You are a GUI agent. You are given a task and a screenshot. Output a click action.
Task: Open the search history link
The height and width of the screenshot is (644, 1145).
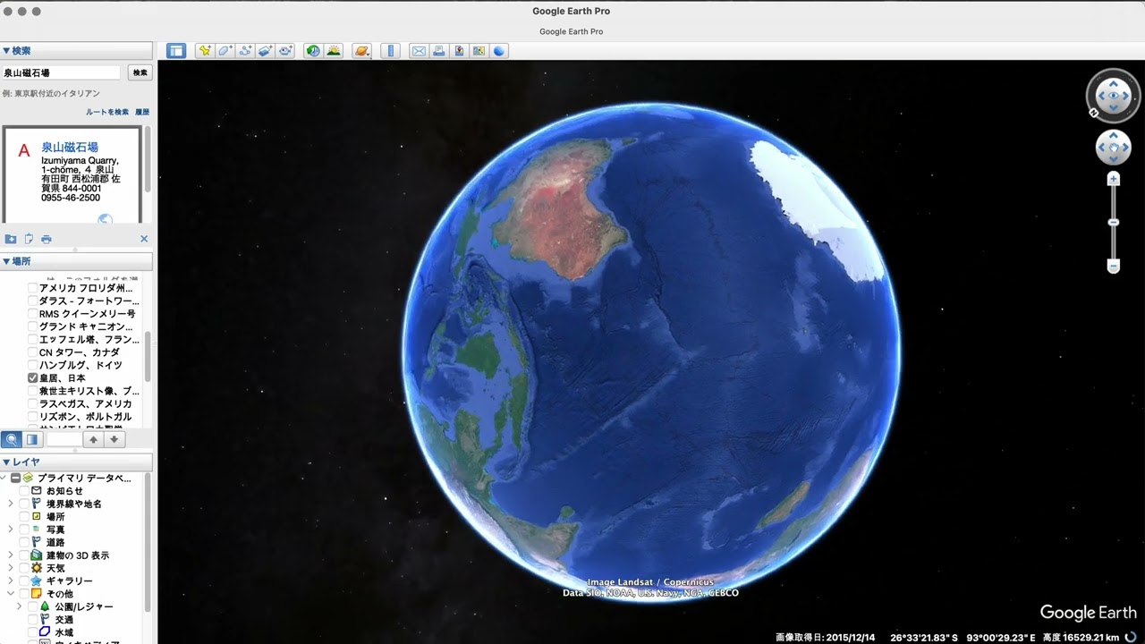click(x=142, y=112)
